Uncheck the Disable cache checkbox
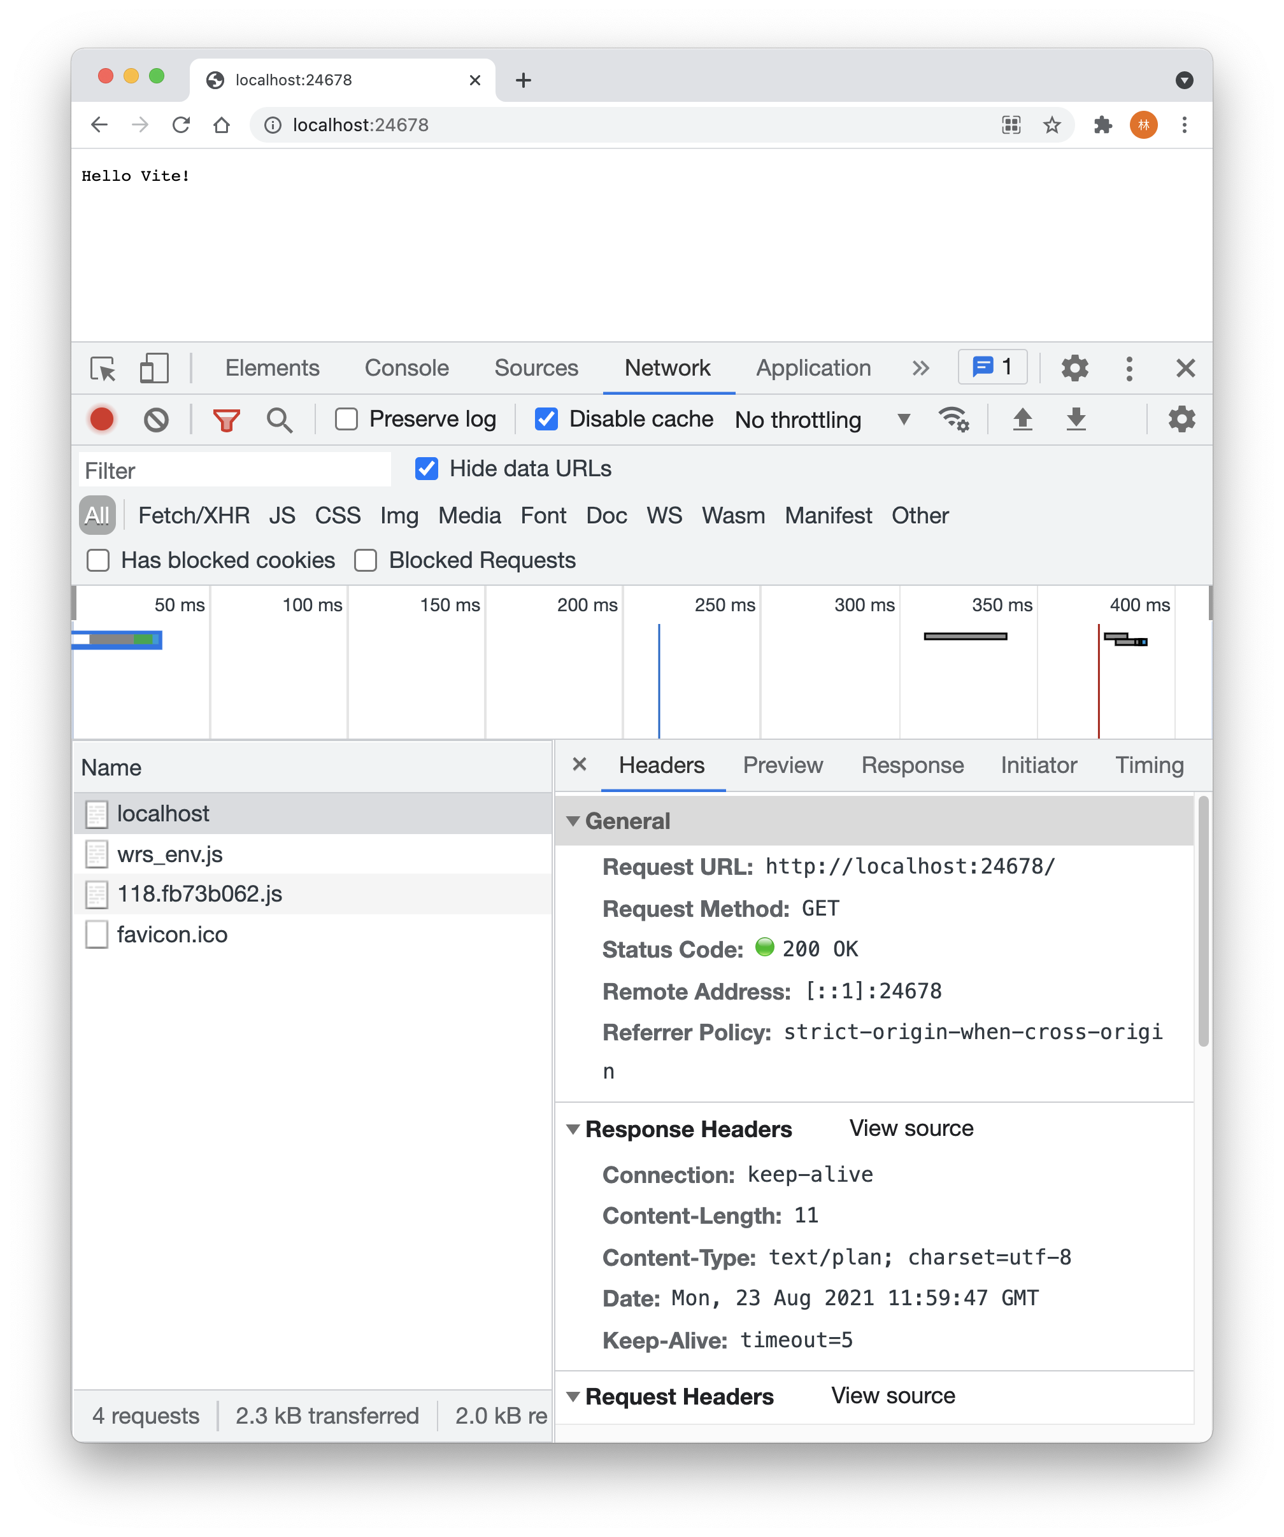This screenshot has width=1284, height=1537. click(546, 420)
